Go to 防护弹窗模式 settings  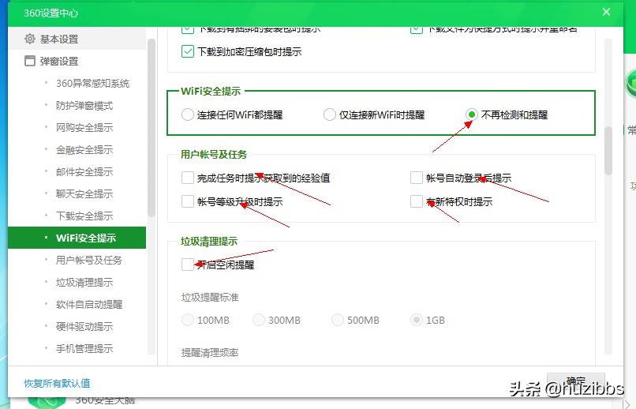(x=84, y=106)
